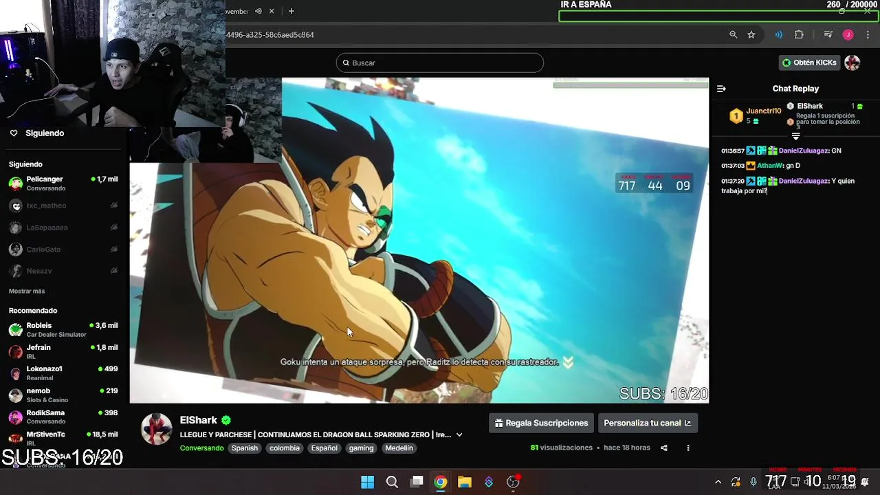This screenshot has height=495, width=880.
Task: Open the share icon near 'hace 18 horas'
Action: (x=664, y=448)
